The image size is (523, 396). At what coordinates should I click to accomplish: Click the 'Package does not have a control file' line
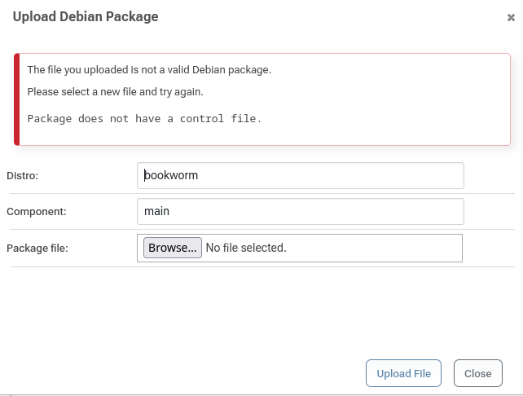pos(145,118)
